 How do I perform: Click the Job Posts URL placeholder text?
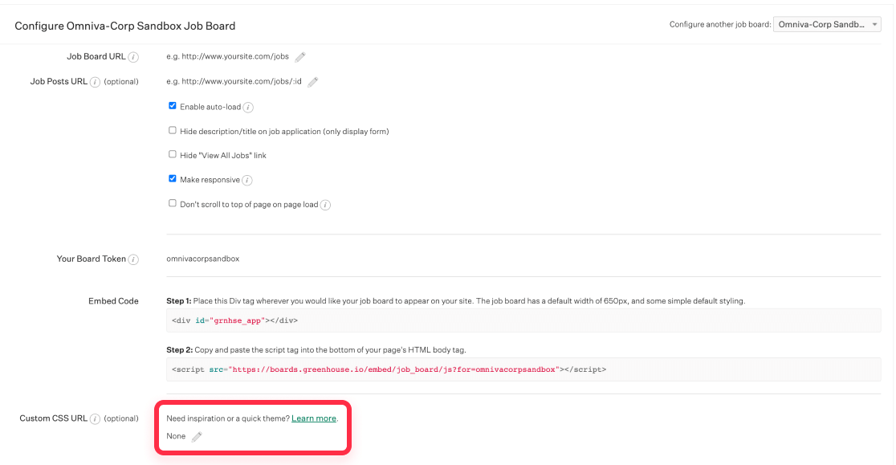(234, 81)
